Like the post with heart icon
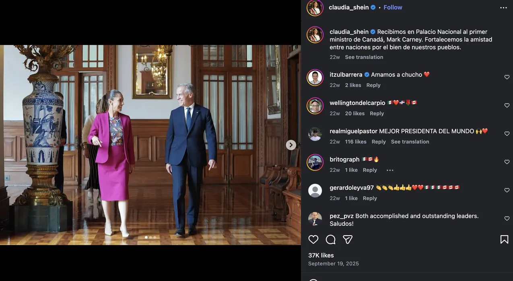This screenshot has height=281, width=513. [x=313, y=240]
